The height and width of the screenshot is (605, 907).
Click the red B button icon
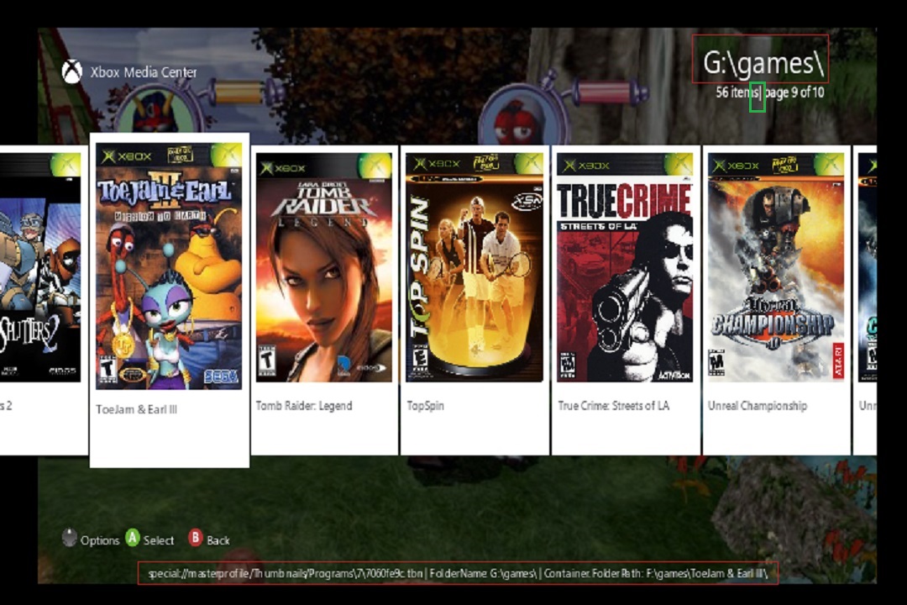pyautogui.click(x=196, y=538)
